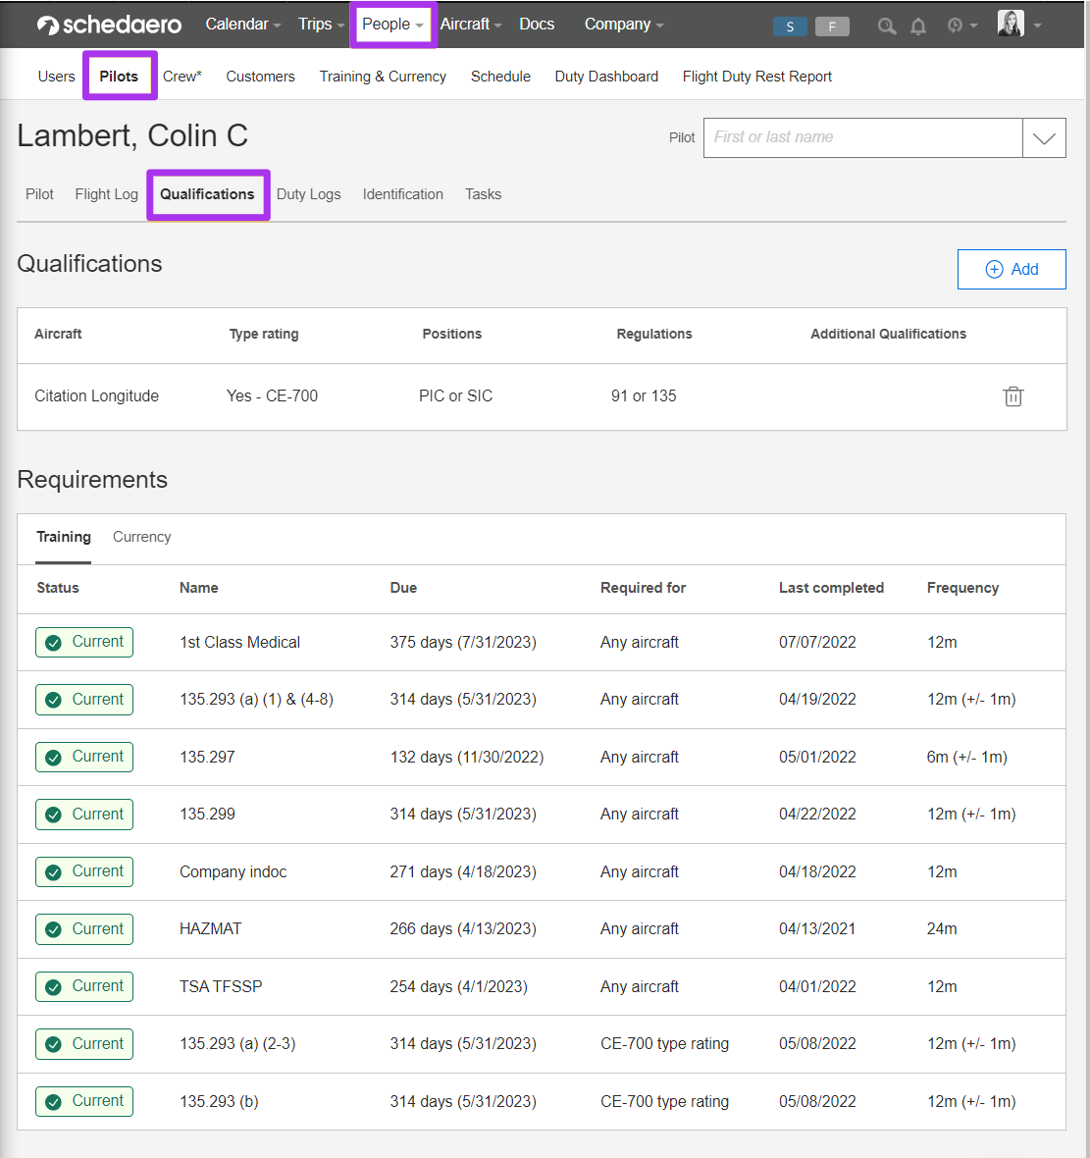Click Current status badge for Company indoc
The image size is (1090, 1158).
[84, 871]
